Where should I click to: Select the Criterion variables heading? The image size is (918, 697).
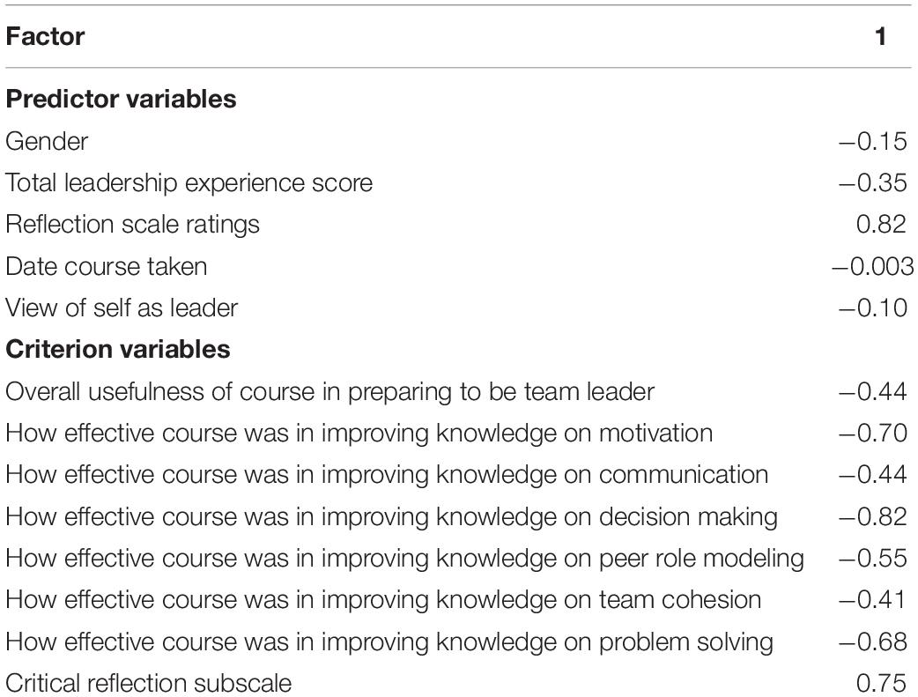coord(118,349)
